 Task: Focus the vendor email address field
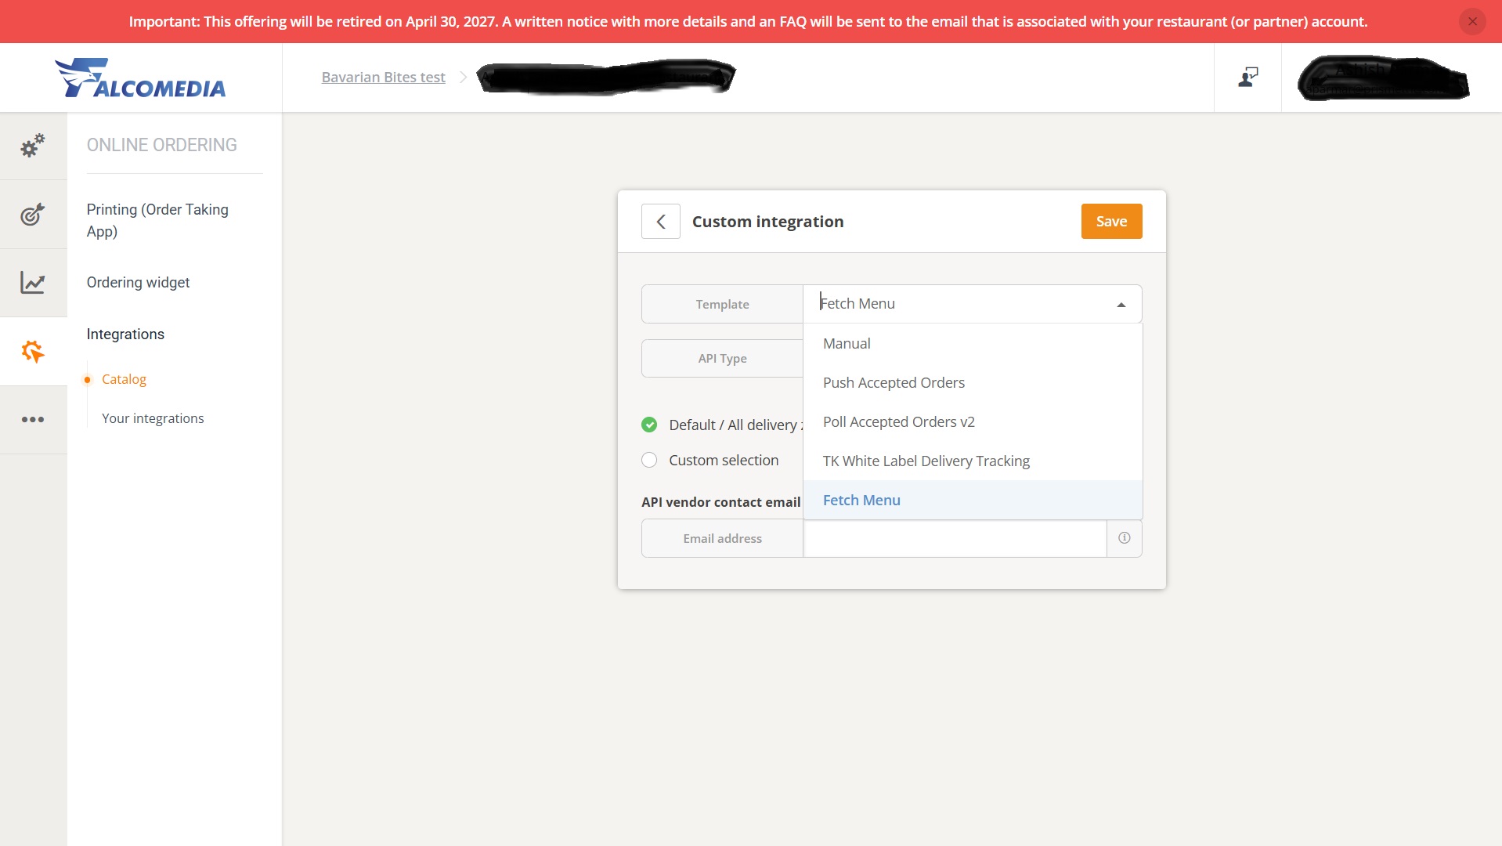[955, 538]
